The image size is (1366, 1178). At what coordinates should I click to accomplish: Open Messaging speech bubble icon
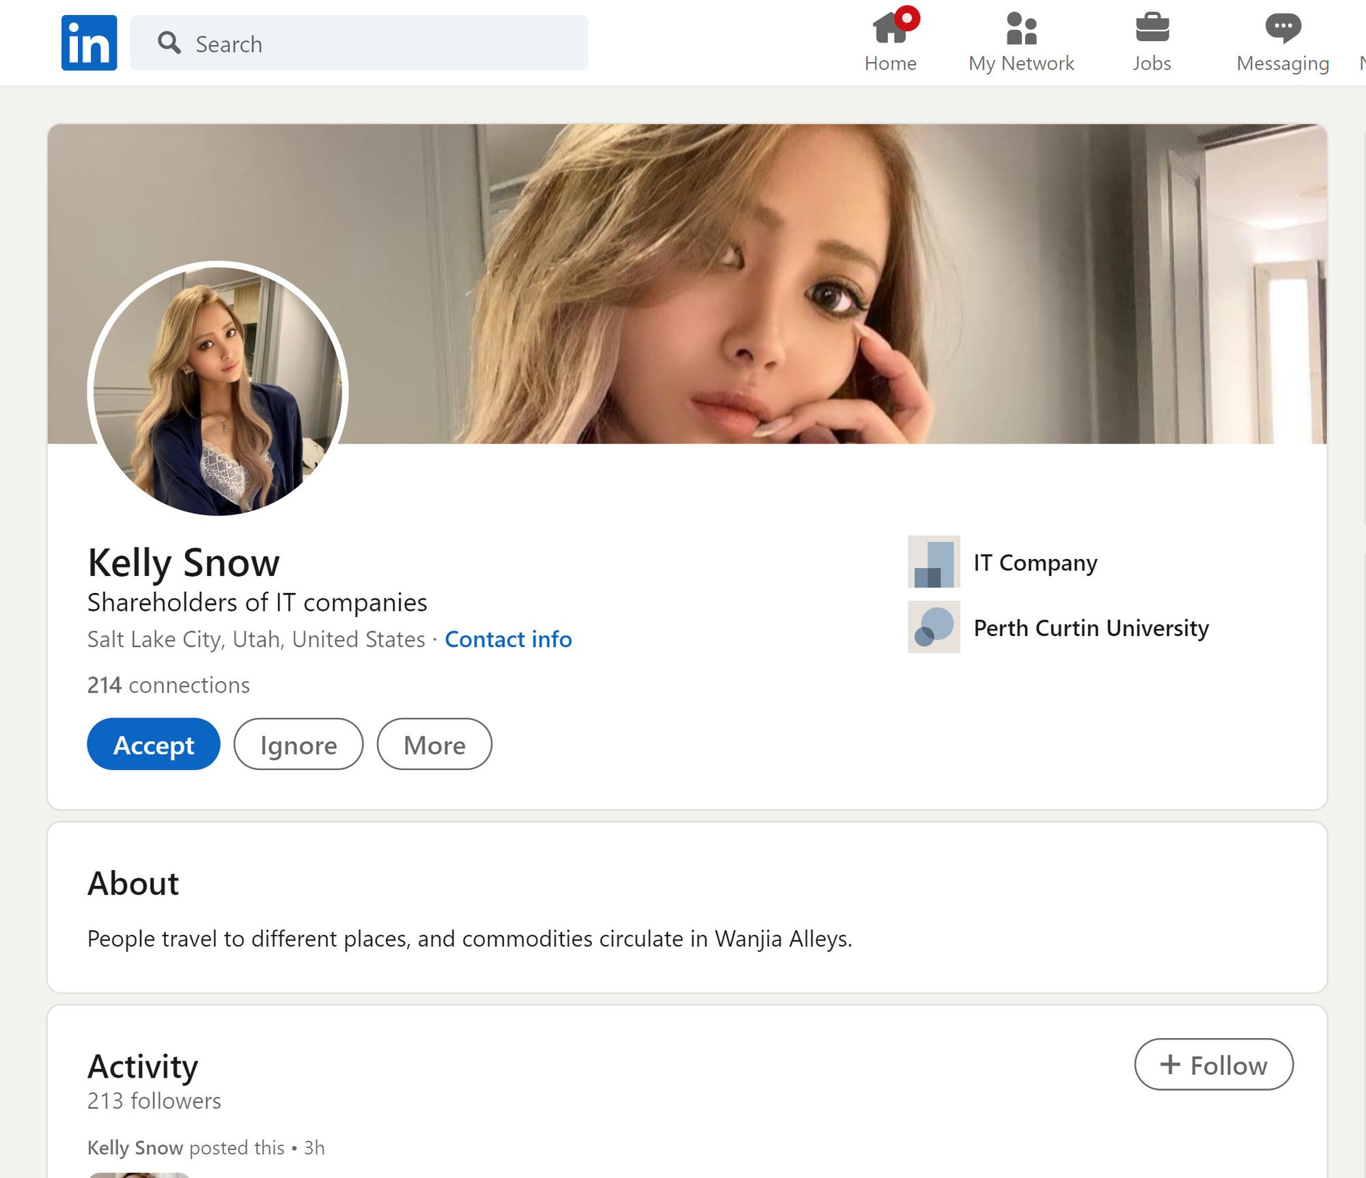(x=1282, y=29)
